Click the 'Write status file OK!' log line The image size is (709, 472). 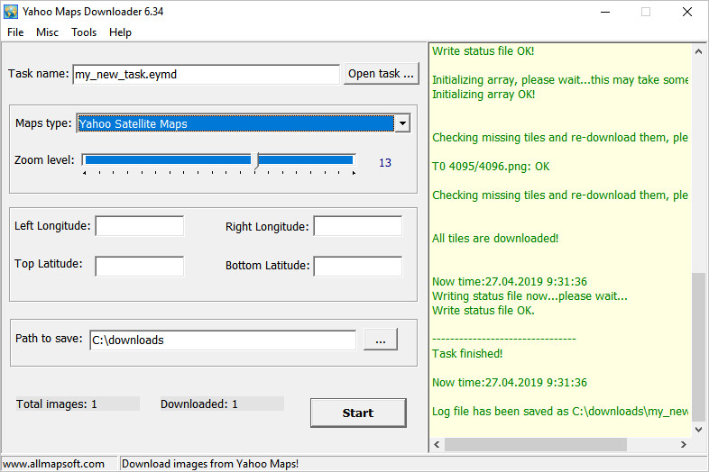pos(483,51)
